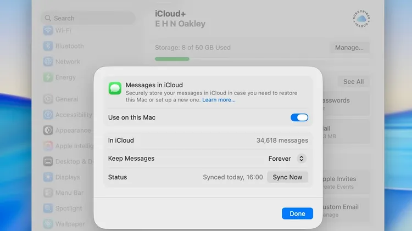
Task: Click the Sync Now button
Action: [287, 177]
